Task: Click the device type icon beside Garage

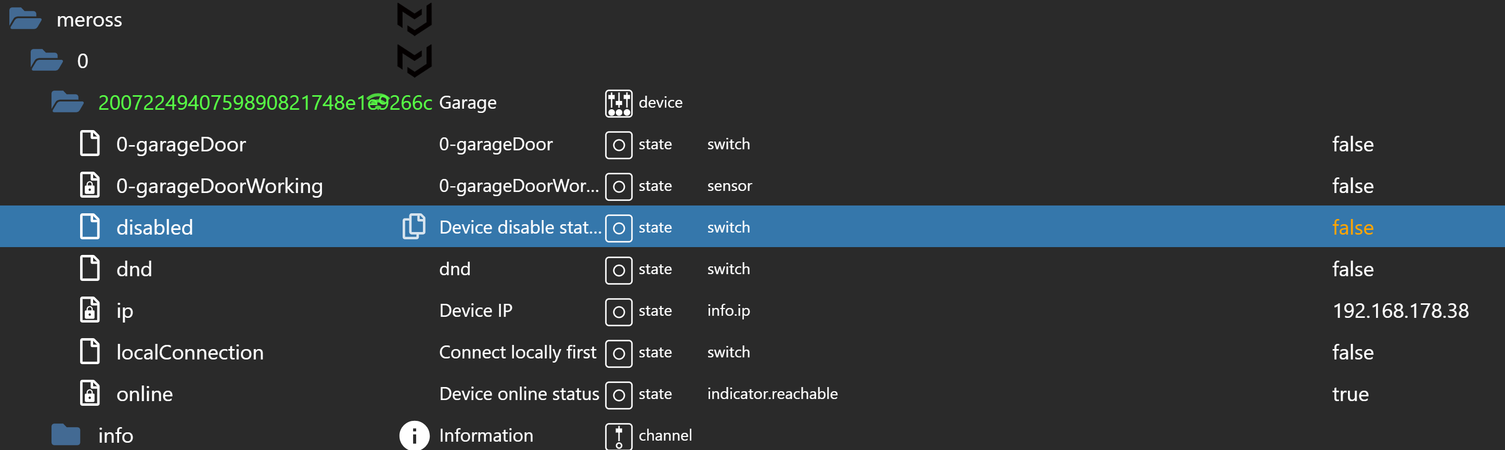Action: 618,103
